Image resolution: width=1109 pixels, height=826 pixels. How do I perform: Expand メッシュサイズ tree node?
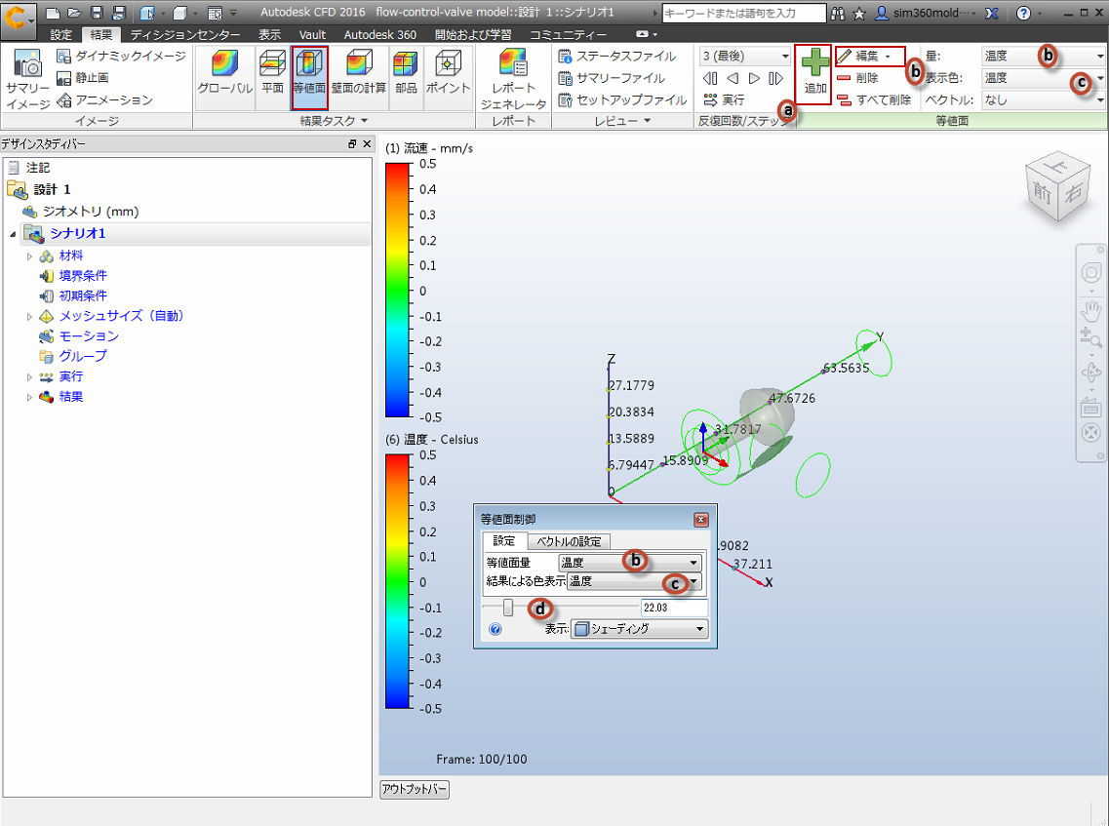click(x=29, y=316)
